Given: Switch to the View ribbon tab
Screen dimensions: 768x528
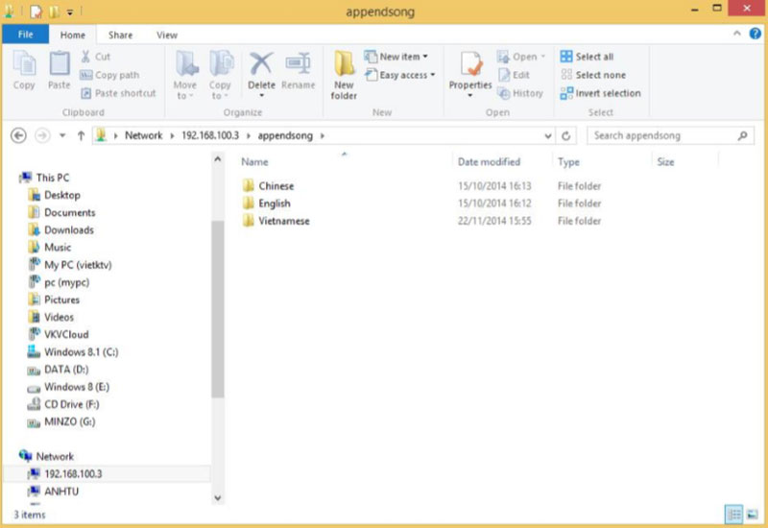Looking at the screenshot, I should [x=167, y=35].
